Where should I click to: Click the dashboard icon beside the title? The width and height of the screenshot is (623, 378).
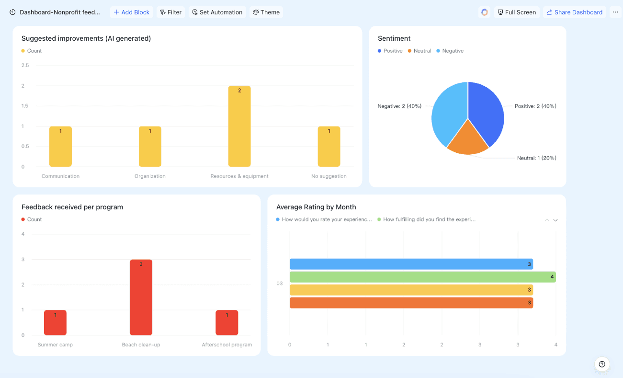pos(12,12)
